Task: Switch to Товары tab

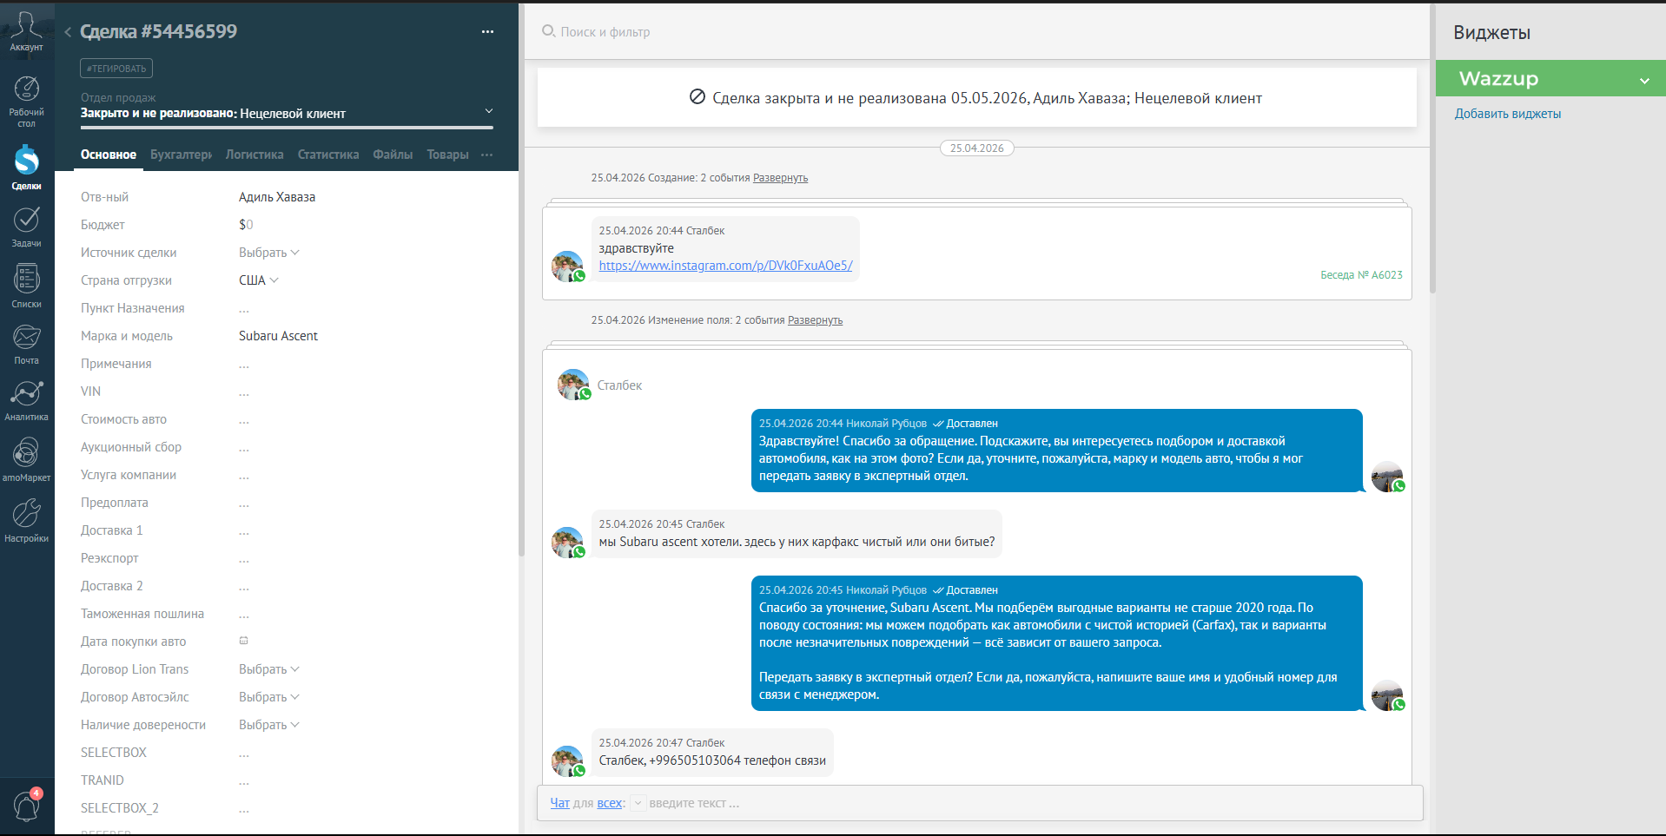Action: tap(447, 155)
